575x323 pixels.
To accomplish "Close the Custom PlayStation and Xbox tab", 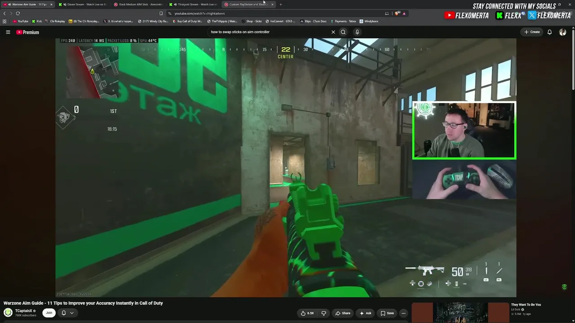I will tap(272, 4).
